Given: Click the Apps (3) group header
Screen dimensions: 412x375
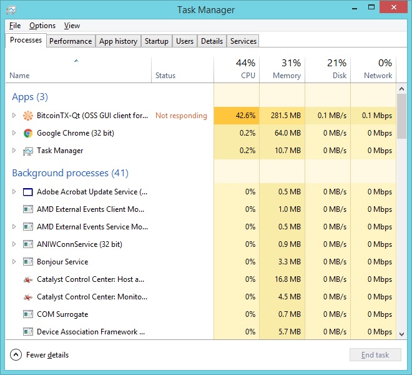Looking at the screenshot, I should pos(30,97).
